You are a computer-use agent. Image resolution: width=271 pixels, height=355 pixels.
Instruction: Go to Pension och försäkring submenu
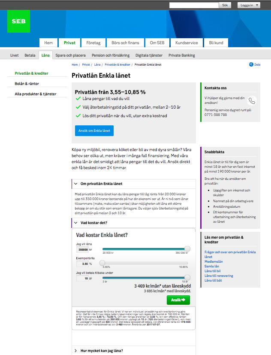coord(111,55)
